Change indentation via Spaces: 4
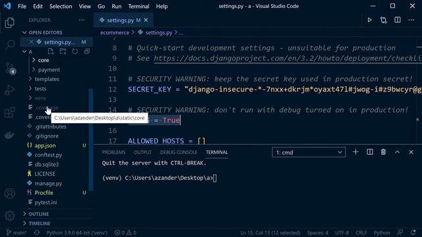Screen dimensions: 422x237 tap(318, 232)
